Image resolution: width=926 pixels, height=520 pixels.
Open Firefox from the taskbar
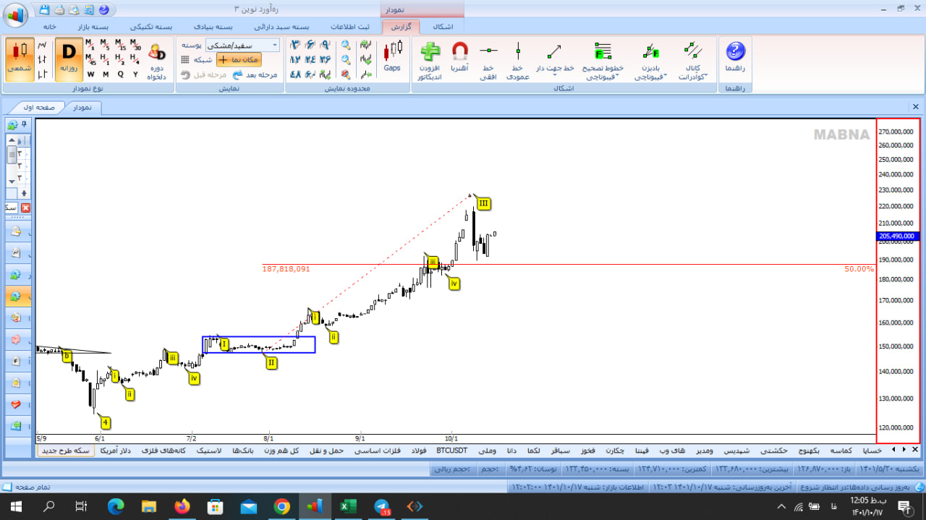tap(182, 506)
